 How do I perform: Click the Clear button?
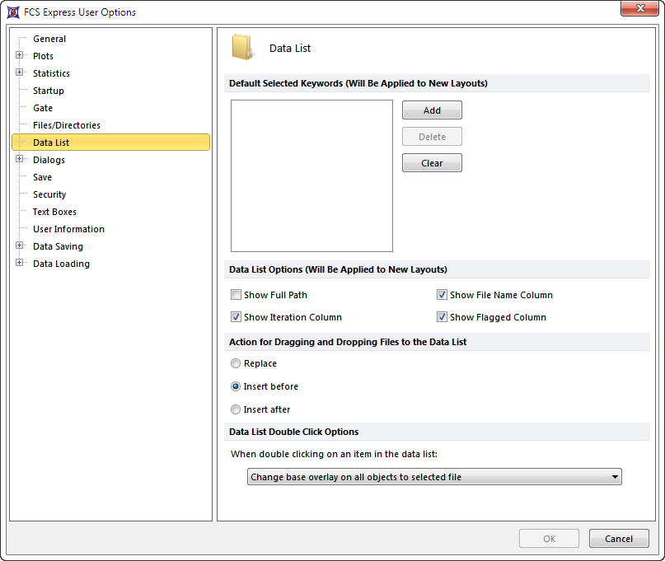point(432,163)
